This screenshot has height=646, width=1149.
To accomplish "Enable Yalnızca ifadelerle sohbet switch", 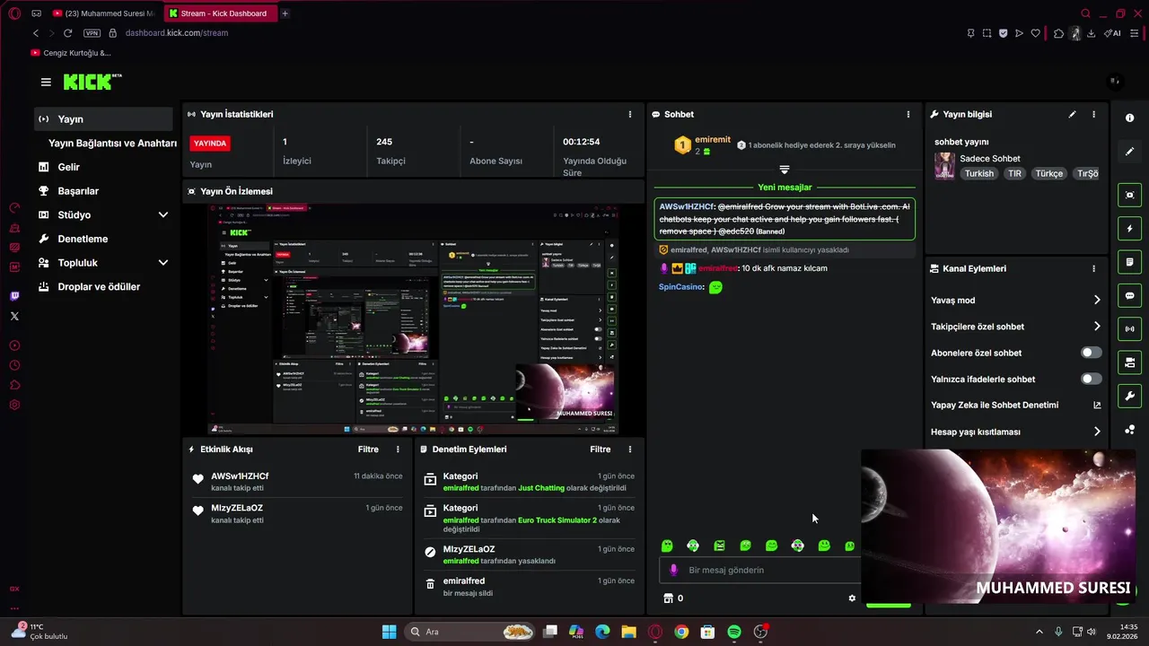I will 1091,379.
